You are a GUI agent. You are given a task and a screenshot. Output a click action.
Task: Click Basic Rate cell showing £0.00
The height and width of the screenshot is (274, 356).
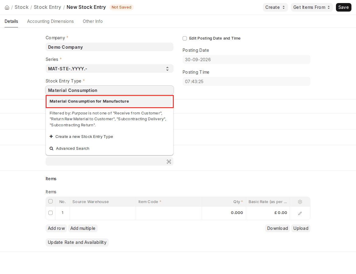268,213
